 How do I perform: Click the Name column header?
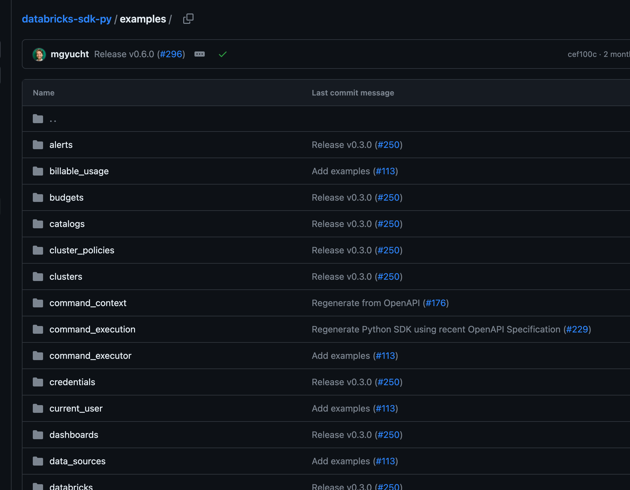[44, 93]
